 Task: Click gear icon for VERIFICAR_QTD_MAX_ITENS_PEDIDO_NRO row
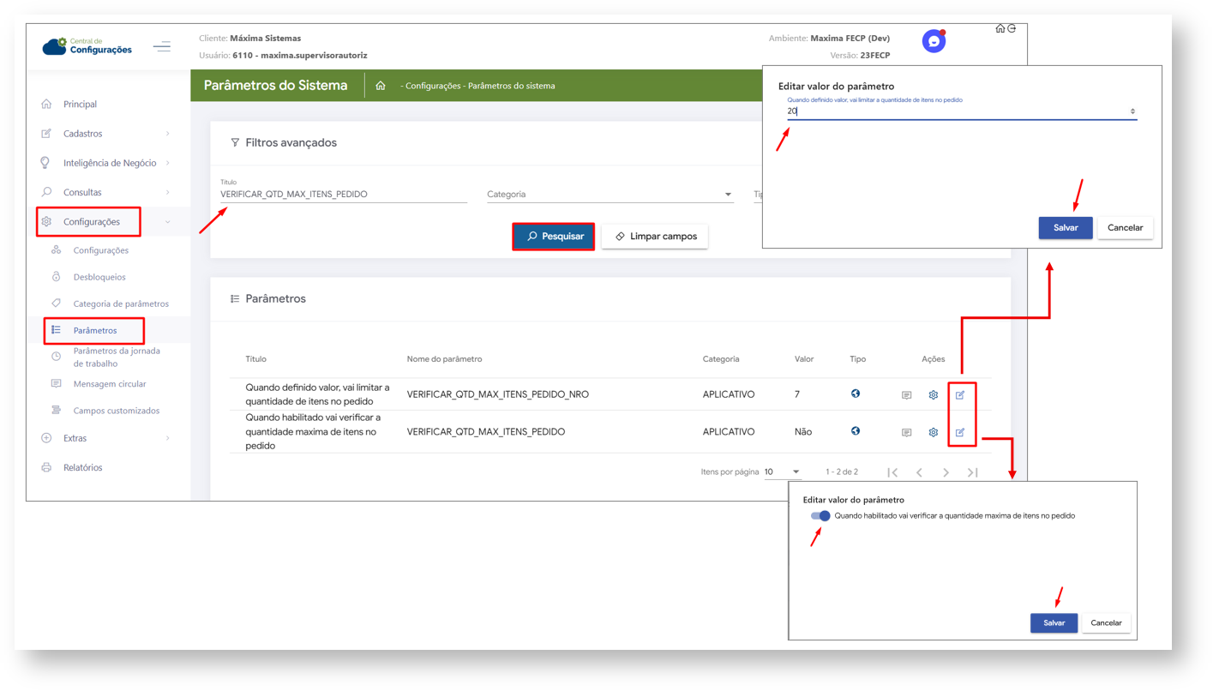pyautogui.click(x=934, y=395)
